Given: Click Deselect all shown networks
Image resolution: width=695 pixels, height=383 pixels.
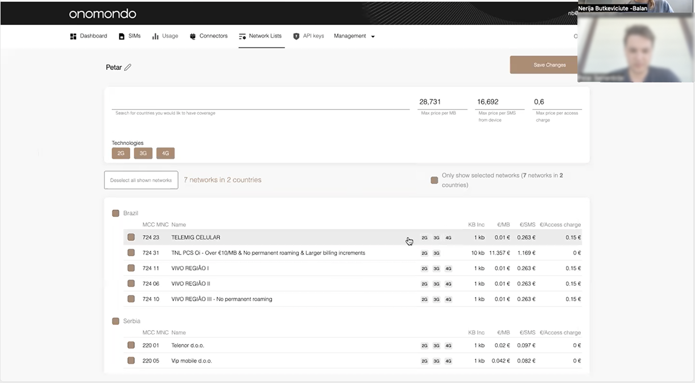Looking at the screenshot, I should click(x=141, y=180).
